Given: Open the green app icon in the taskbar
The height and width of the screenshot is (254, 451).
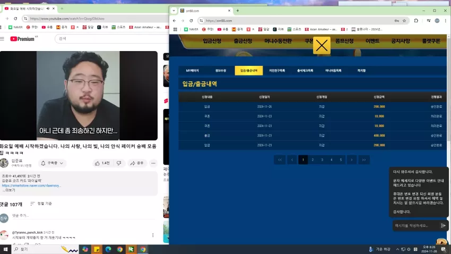Looking at the screenshot, I should click(131, 249).
